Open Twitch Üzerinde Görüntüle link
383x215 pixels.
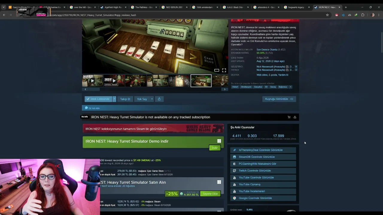point(263,171)
